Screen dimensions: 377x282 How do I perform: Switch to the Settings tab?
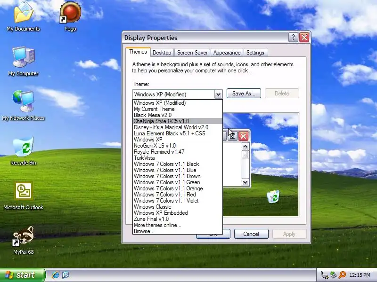pos(255,53)
